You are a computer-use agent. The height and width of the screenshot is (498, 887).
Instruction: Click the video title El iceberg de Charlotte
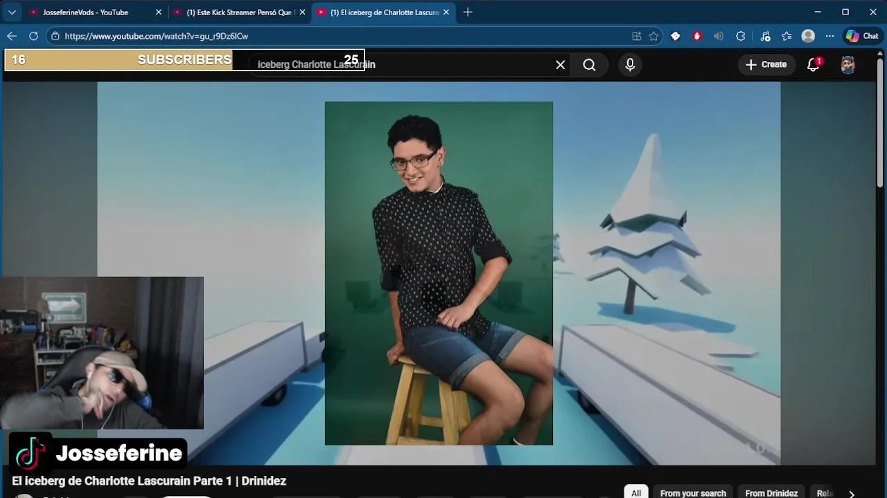click(x=149, y=481)
